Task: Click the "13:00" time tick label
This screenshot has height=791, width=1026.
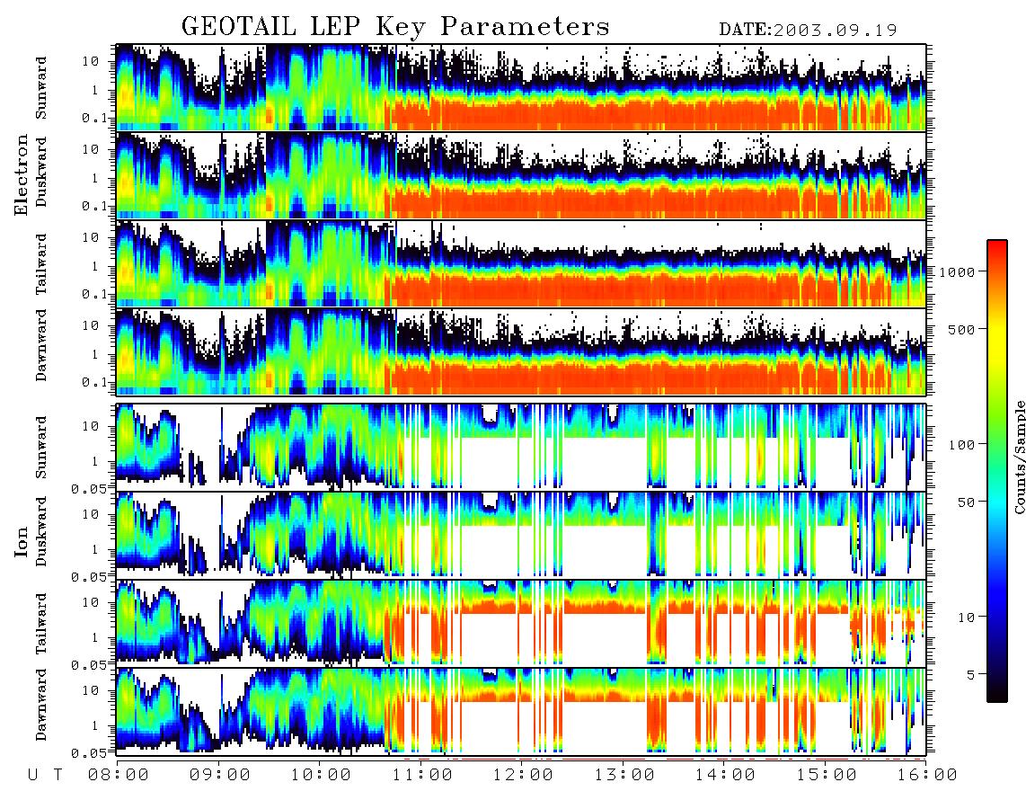Action: [625, 775]
